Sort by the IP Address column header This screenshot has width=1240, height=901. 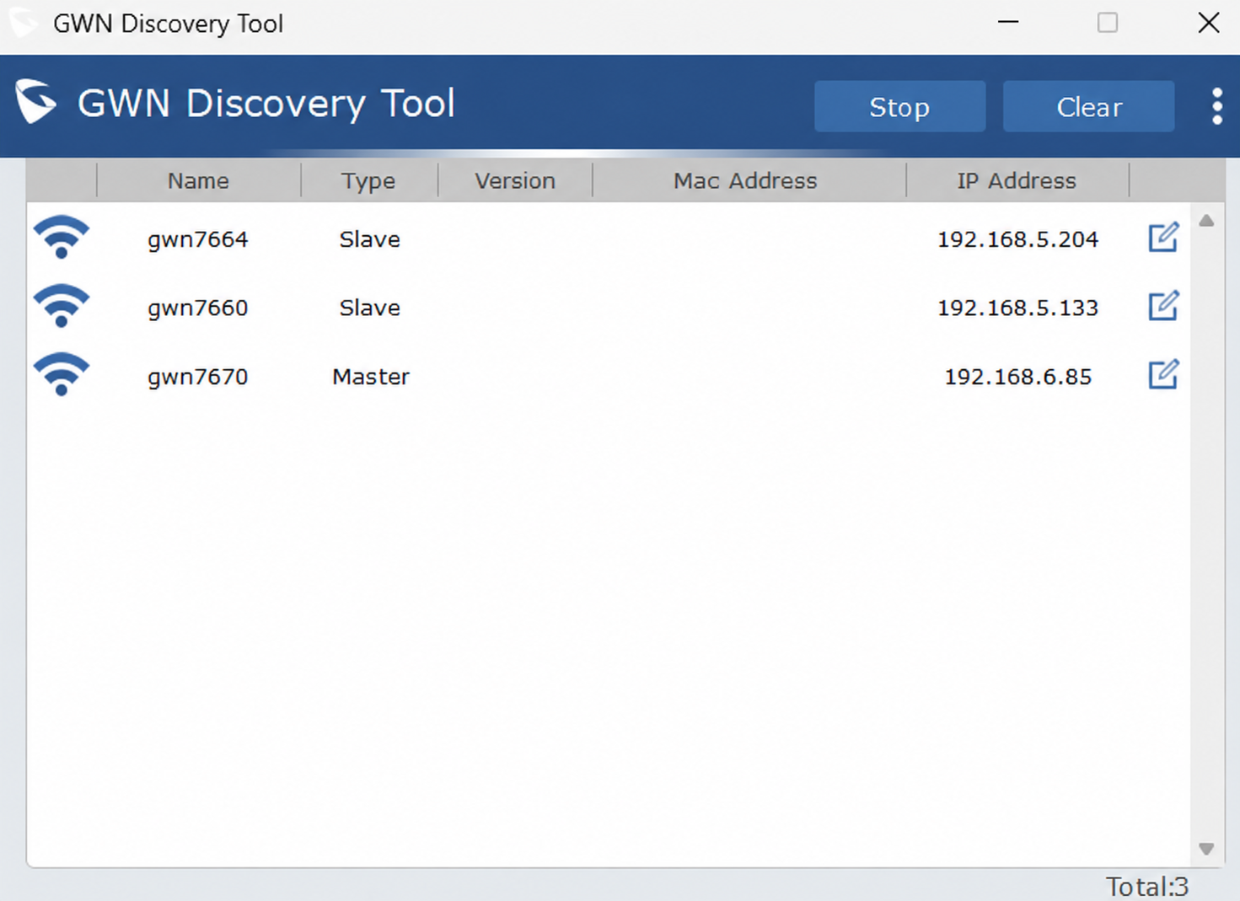(1017, 180)
